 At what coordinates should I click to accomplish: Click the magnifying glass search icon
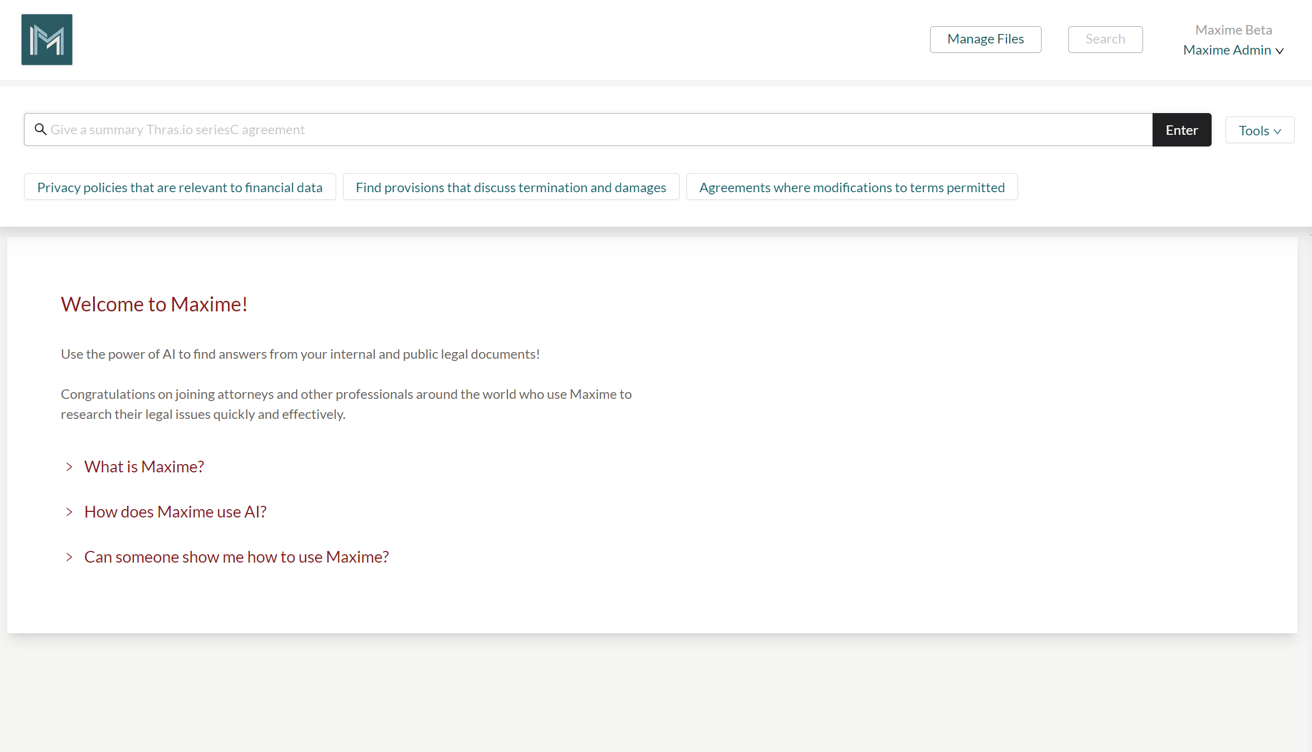pos(40,129)
